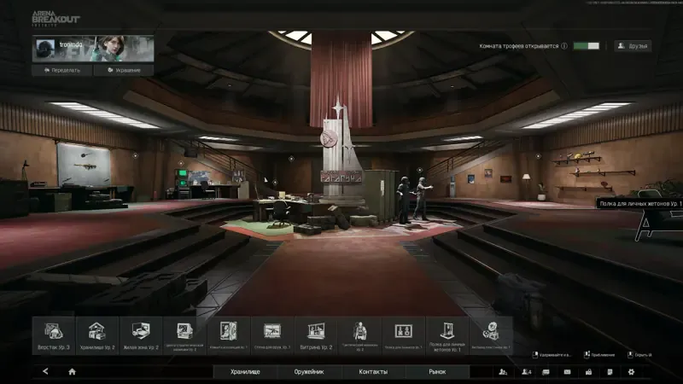Click the info icon beside trophy room

[564, 46]
